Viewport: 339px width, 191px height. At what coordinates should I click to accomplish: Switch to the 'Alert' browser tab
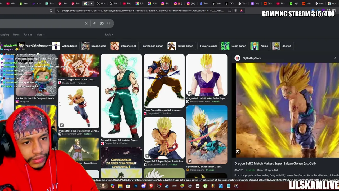click(319, 3)
